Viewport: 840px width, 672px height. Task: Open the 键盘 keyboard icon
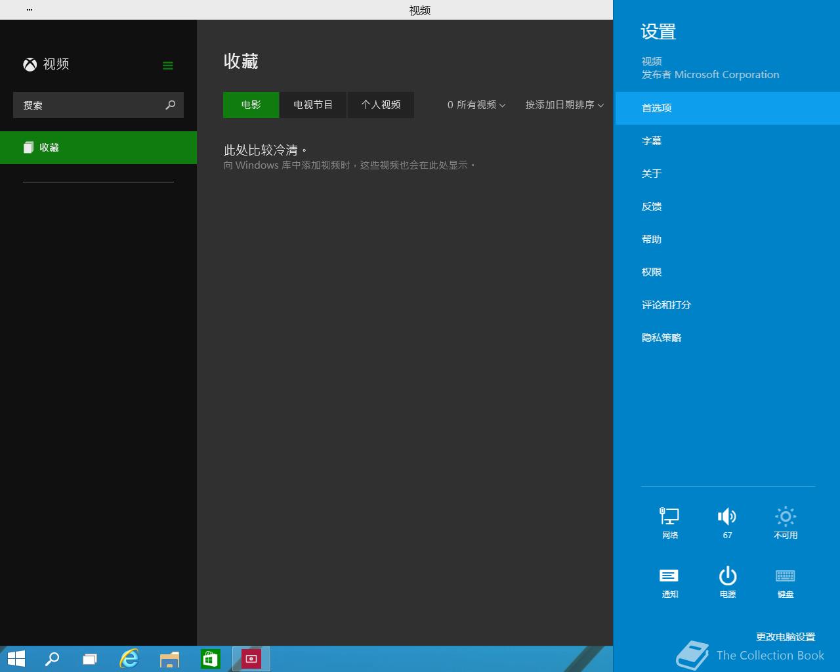(786, 581)
